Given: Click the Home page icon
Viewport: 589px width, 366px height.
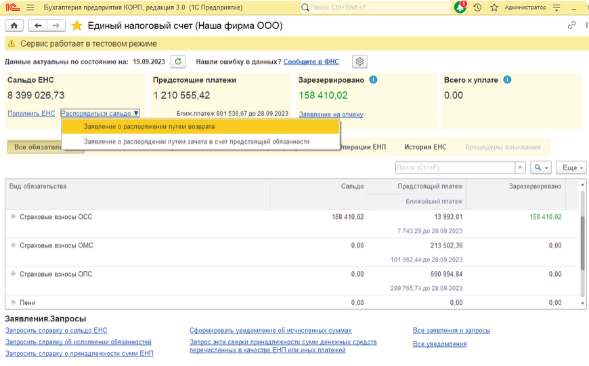Looking at the screenshot, I should tap(14, 26).
